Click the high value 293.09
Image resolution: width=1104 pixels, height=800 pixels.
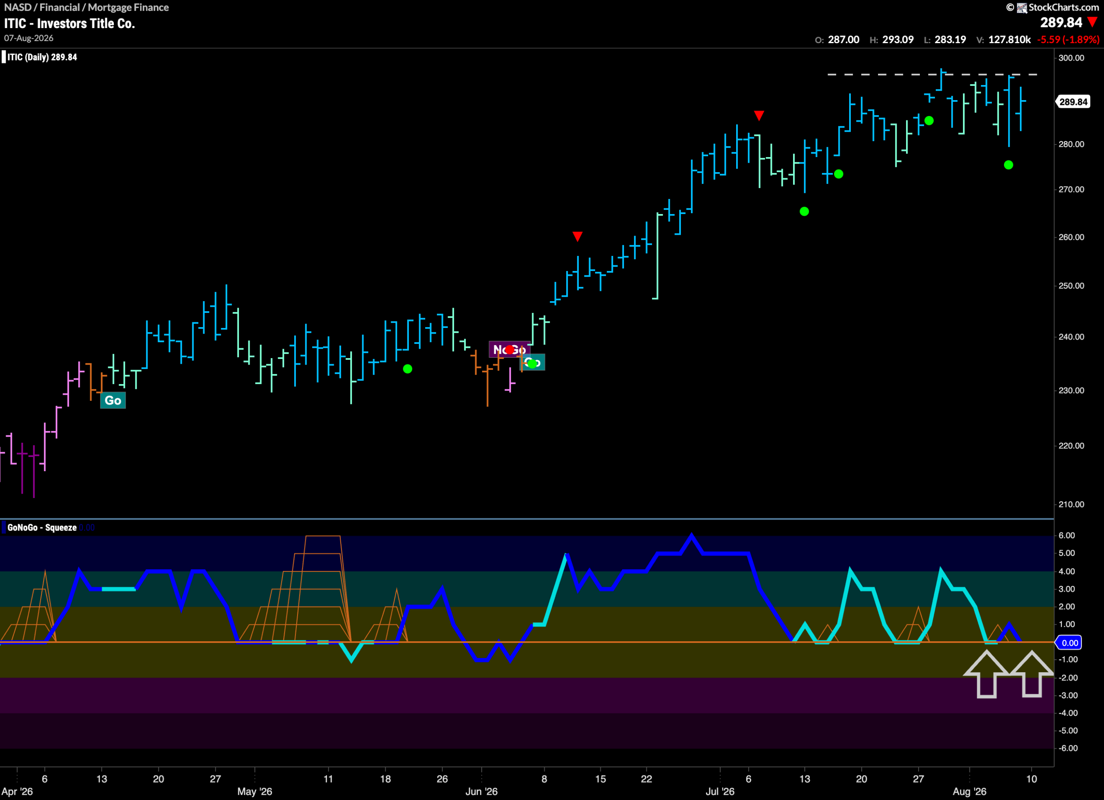coord(898,39)
